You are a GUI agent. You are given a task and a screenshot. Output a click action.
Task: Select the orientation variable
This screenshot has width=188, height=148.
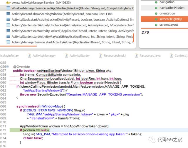pos(167,13)
